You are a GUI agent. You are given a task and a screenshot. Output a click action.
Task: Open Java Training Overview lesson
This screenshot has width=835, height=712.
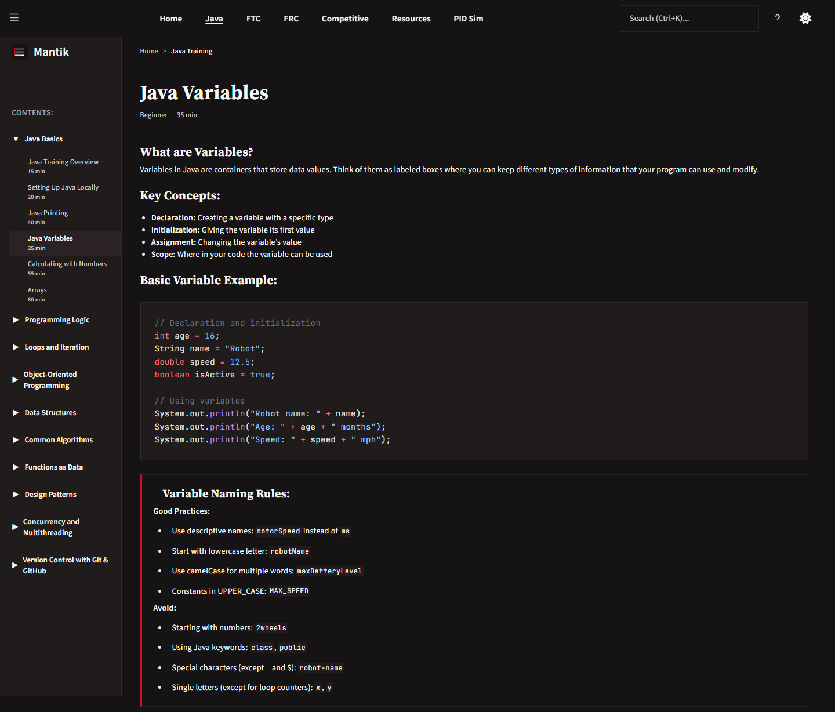(x=66, y=166)
